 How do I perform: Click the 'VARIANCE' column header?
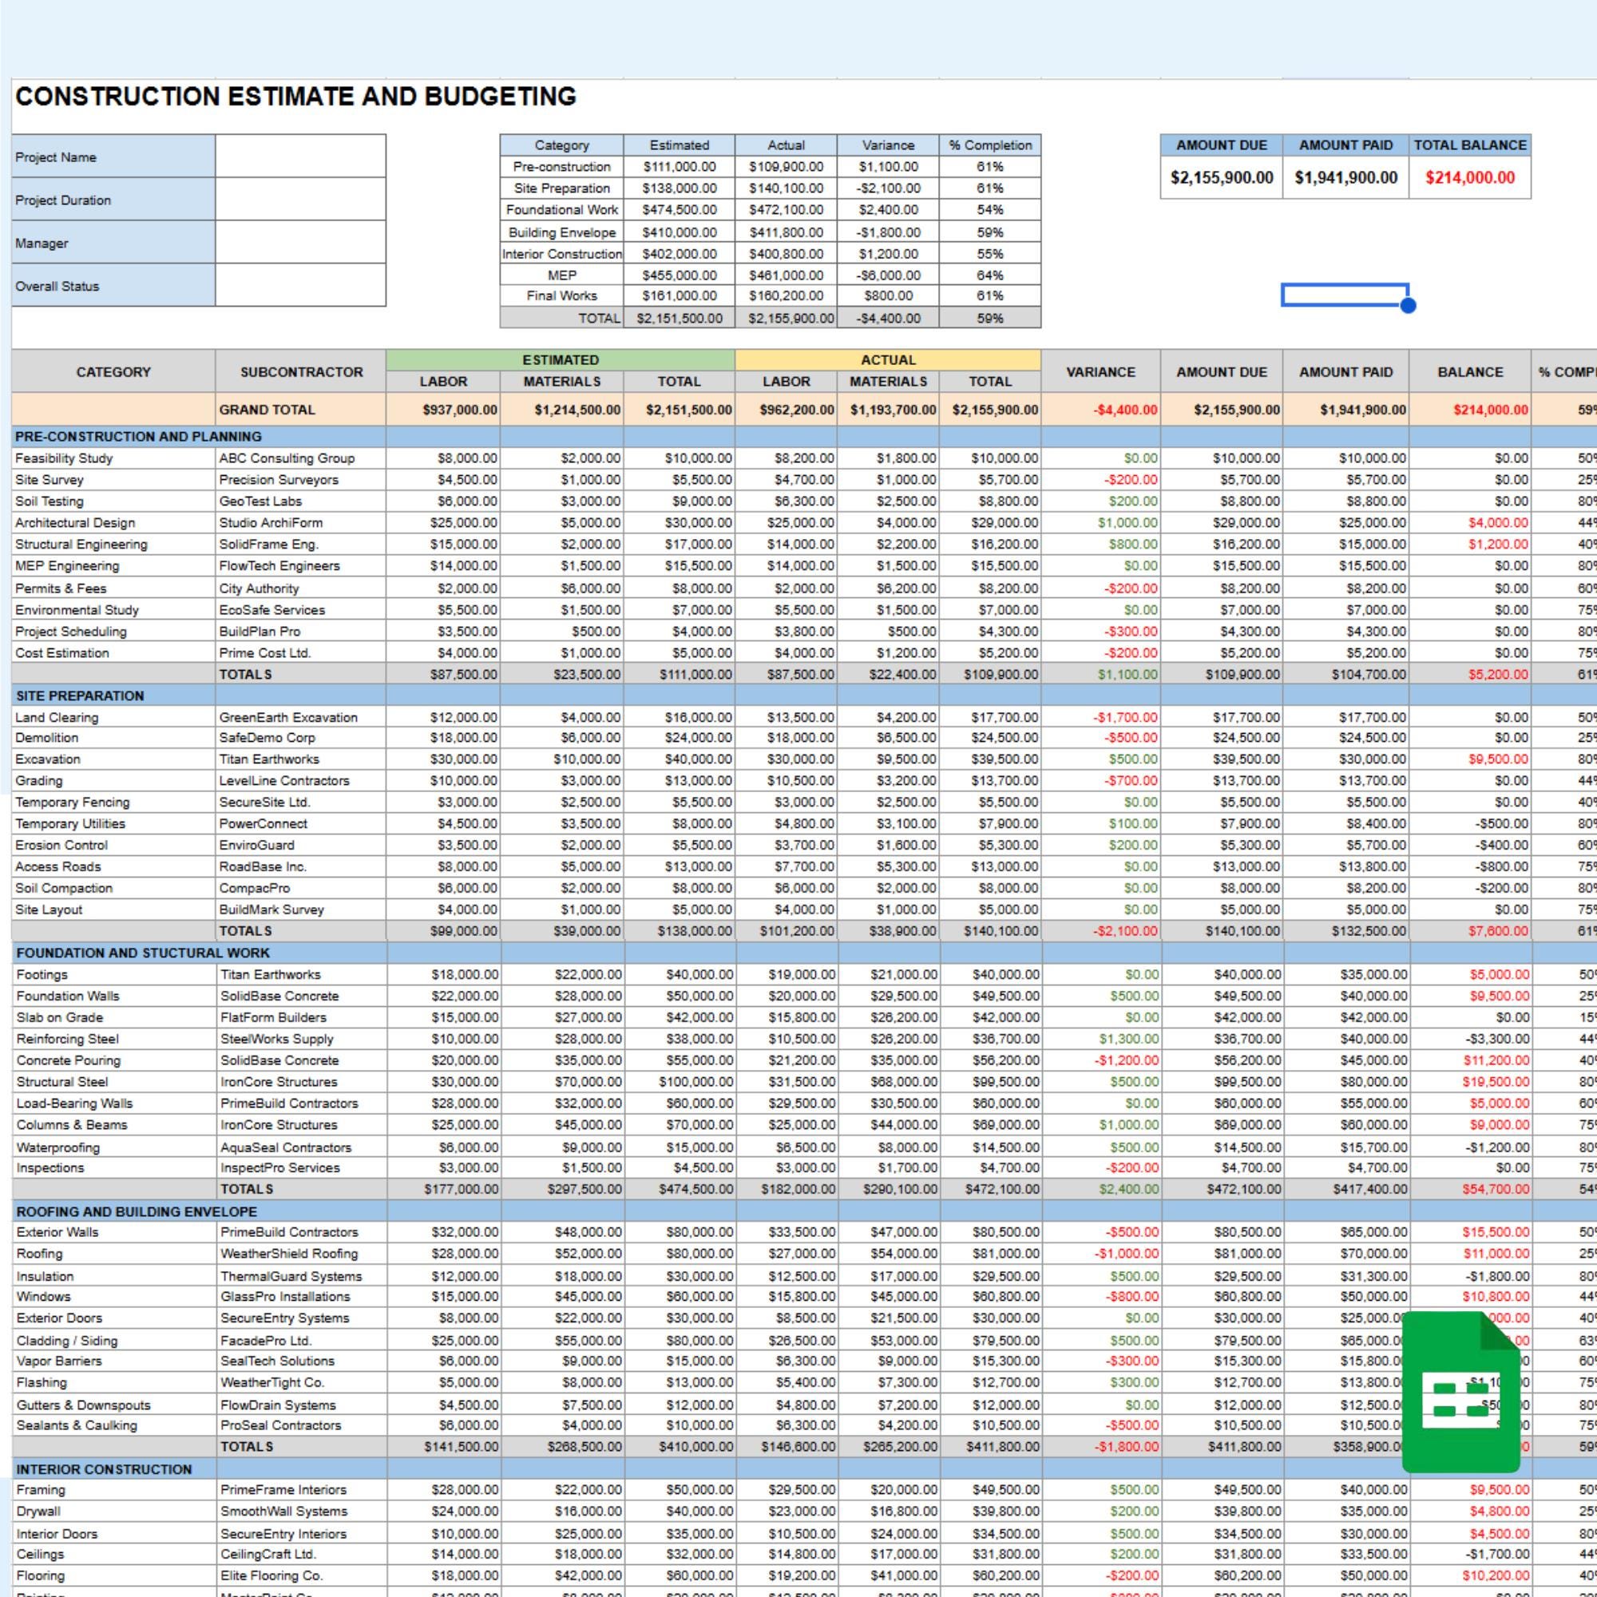coord(1100,372)
